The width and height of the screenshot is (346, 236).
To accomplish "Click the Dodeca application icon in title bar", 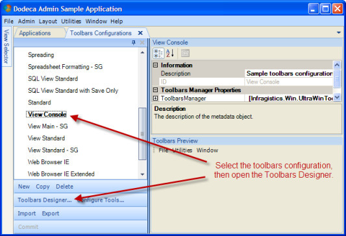I will pos(7,8).
